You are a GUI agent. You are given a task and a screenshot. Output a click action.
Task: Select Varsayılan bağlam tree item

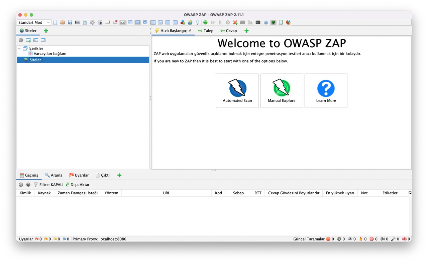pyautogui.click(x=50, y=54)
